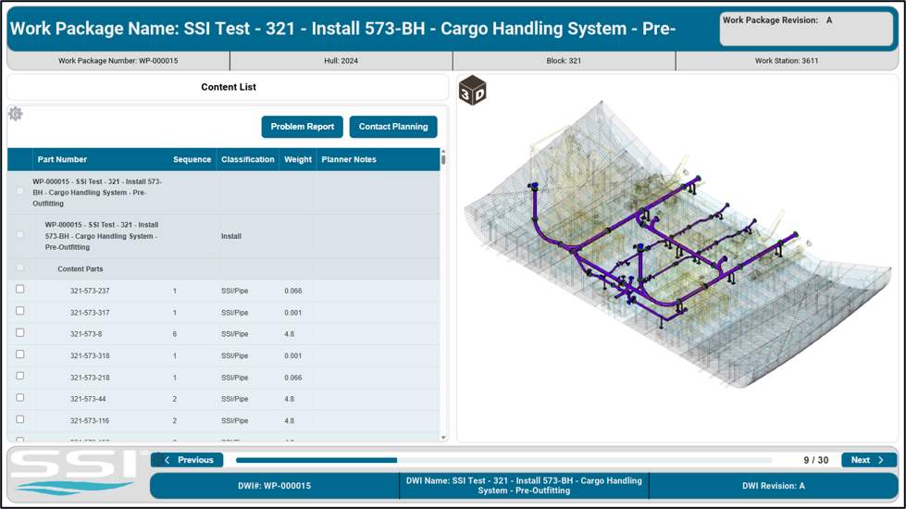Open the 3D cube viewer icon
The image size is (906, 509).
473,91
